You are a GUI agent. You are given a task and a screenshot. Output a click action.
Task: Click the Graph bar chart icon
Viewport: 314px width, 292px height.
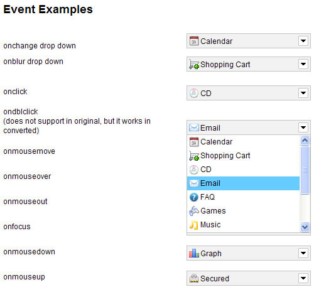[x=194, y=253]
